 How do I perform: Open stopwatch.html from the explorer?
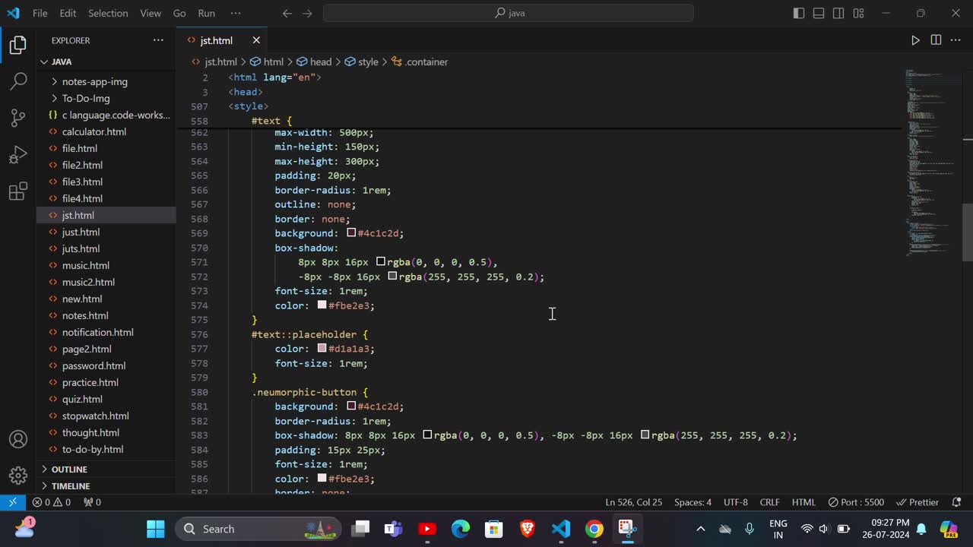pos(95,416)
